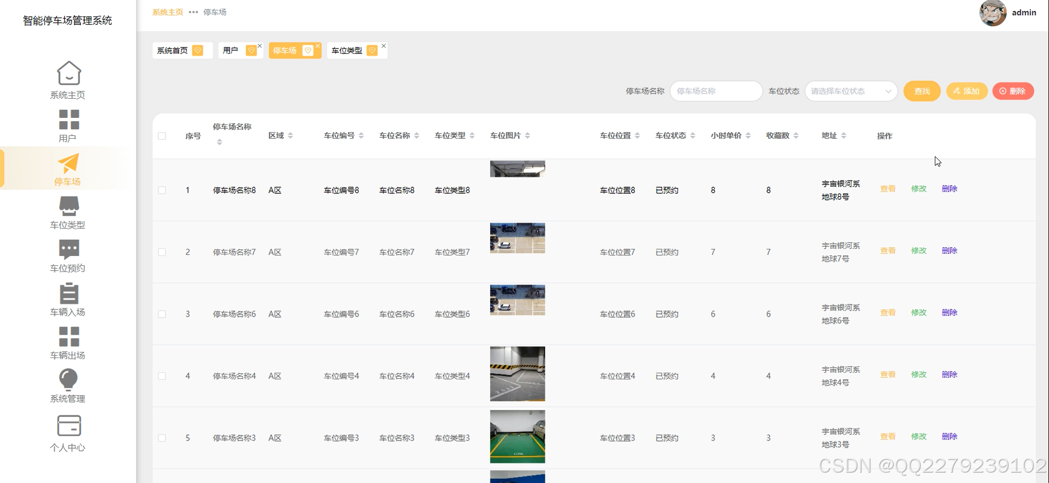Focus the 停车场名称 search input
The width and height of the screenshot is (1049, 483).
716,91
